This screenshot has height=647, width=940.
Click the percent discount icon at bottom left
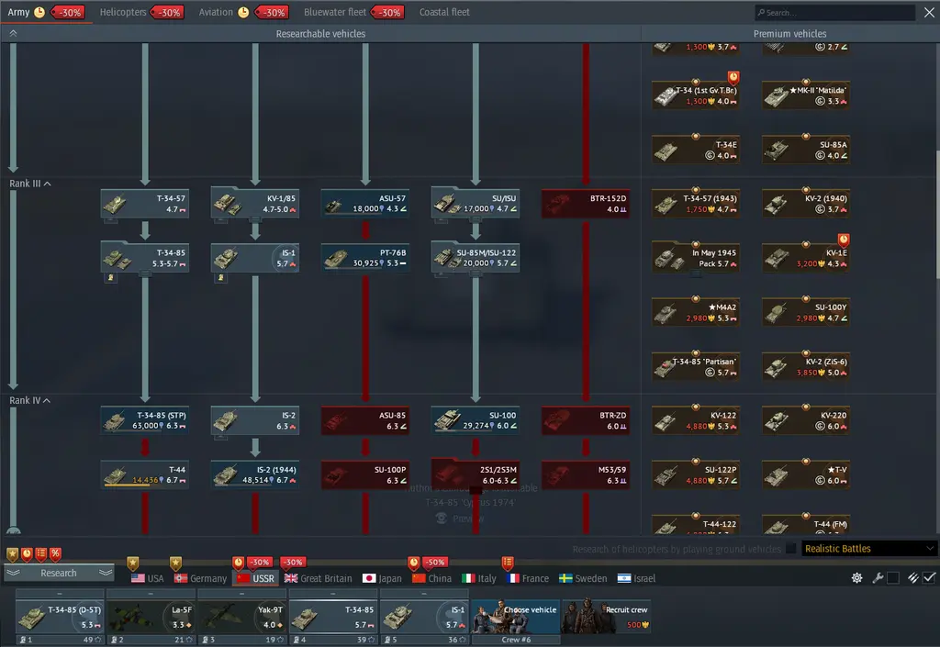tap(55, 553)
